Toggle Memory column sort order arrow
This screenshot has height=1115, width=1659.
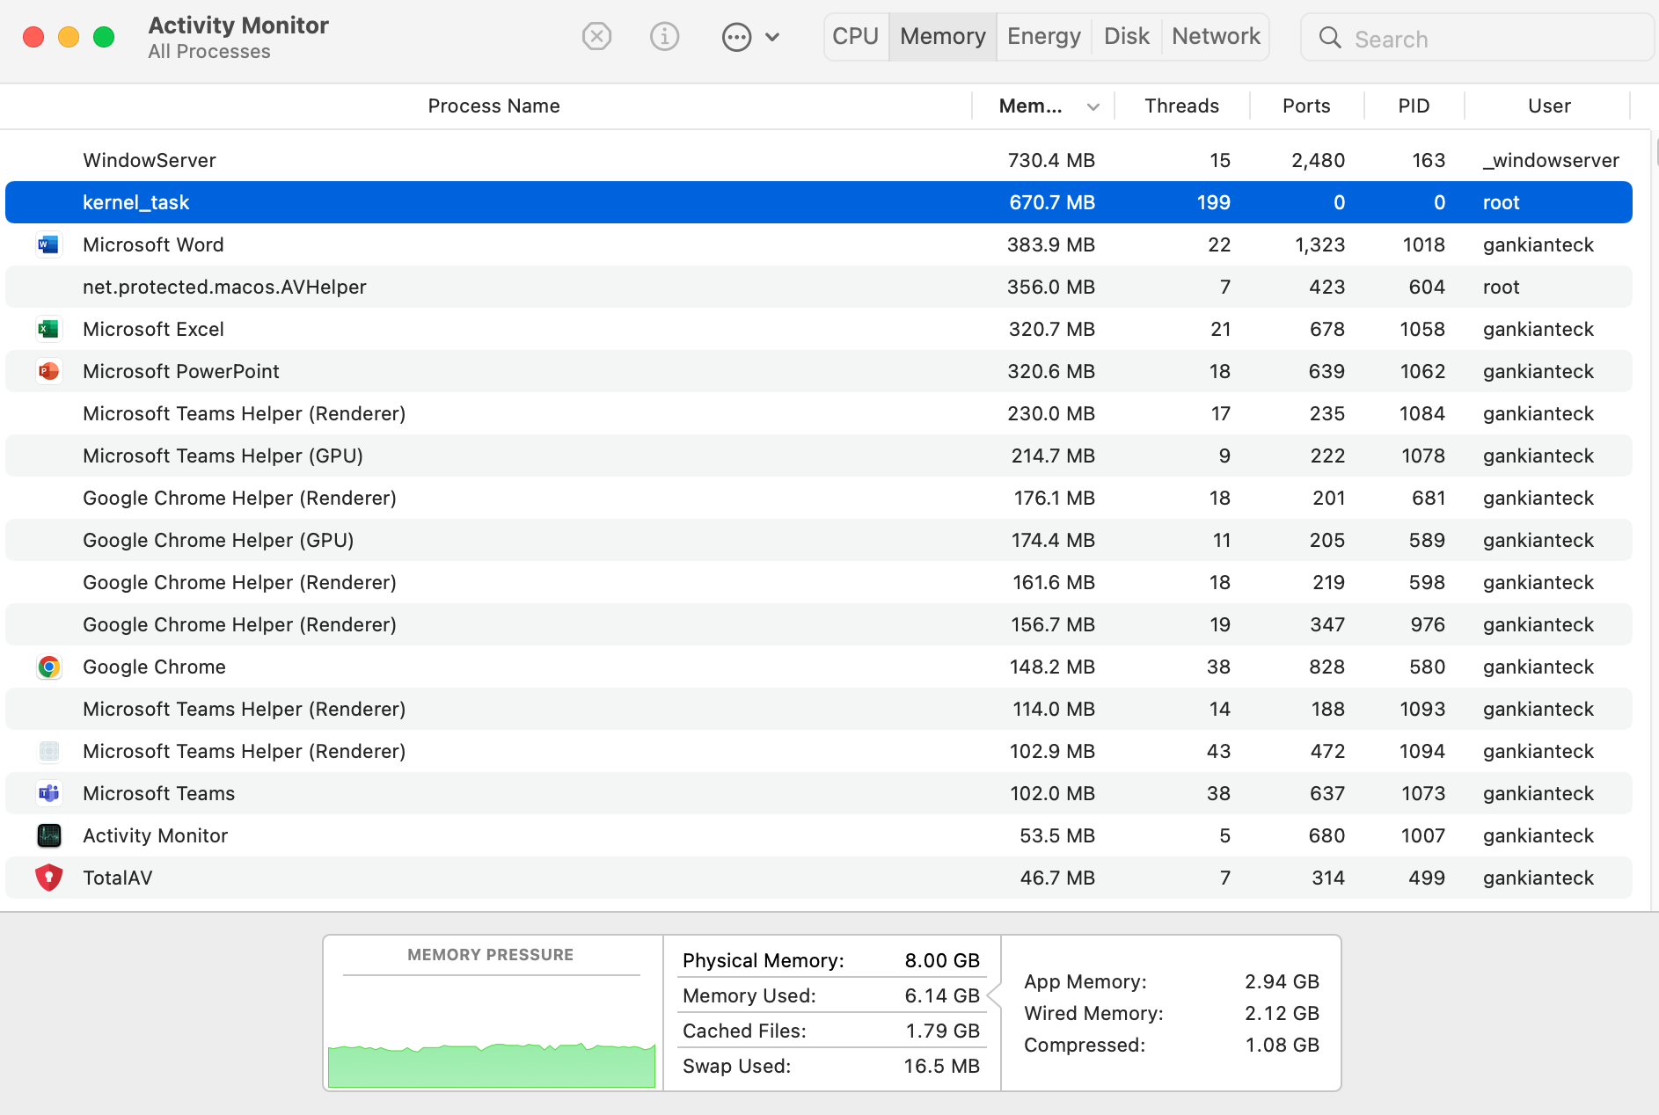coord(1093,106)
